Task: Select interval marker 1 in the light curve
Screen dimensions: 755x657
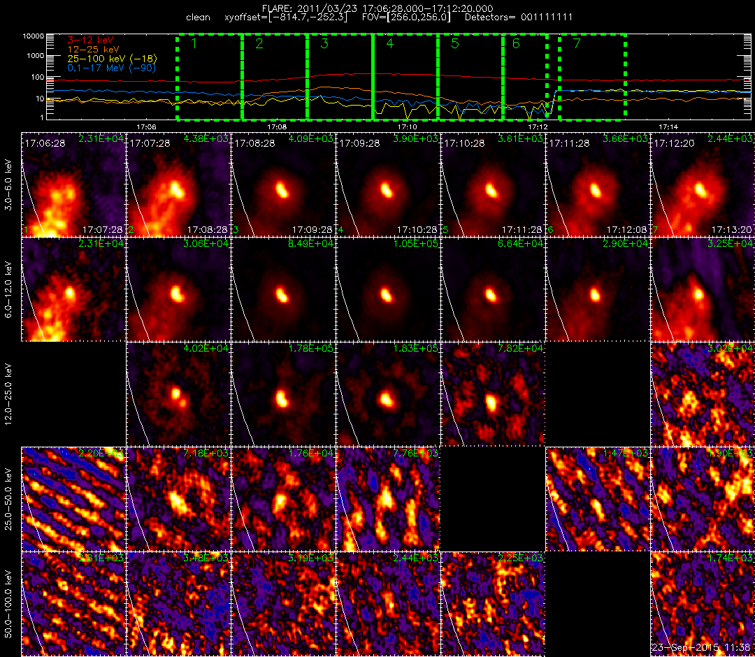Action: point(194,43)
